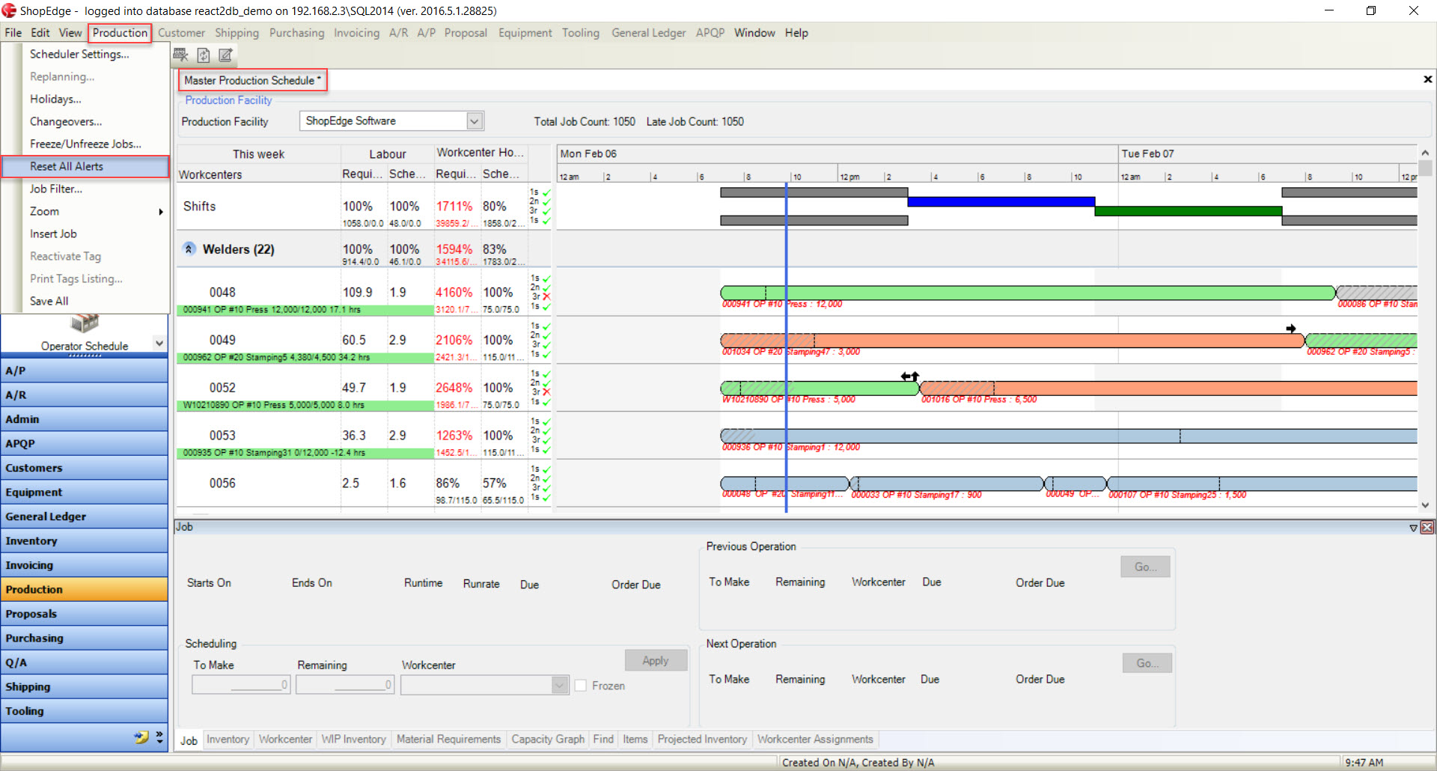
Task: Click the red X shift status for workcenter 0052
Action: point(546,392)
